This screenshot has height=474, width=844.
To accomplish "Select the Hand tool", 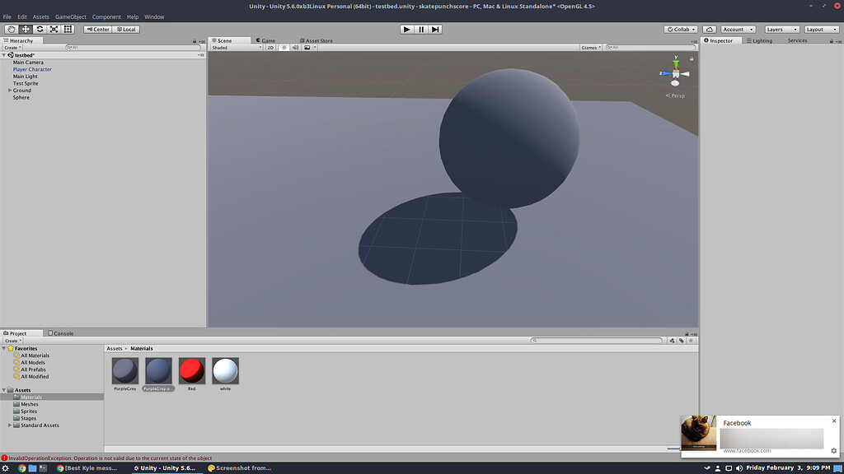I will [11, 29].
